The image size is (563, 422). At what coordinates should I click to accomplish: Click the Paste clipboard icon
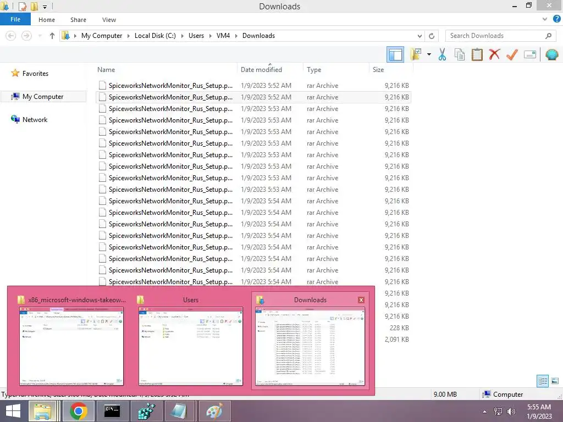pos(477,54)
